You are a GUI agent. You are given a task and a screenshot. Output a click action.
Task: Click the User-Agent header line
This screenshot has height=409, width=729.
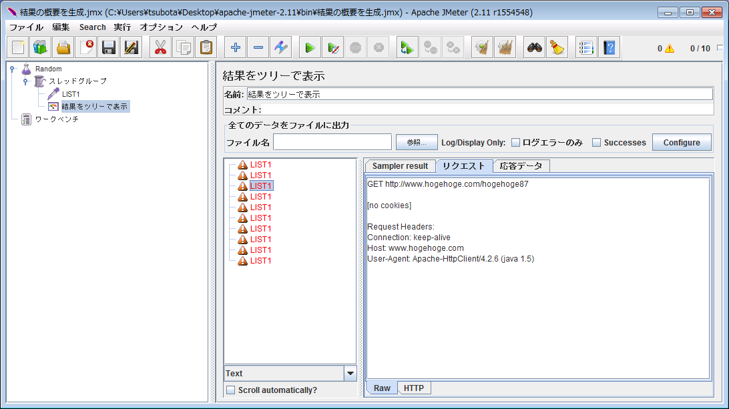pyautogui.click(x=451, y=259)
